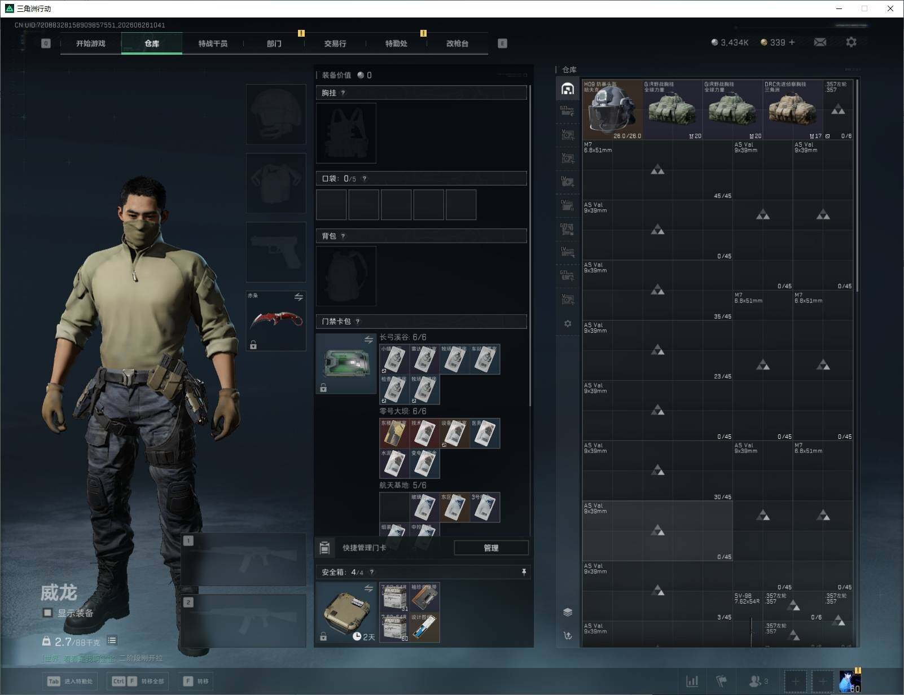
Task: Click the F 转移 button
Action: point(196,681)
